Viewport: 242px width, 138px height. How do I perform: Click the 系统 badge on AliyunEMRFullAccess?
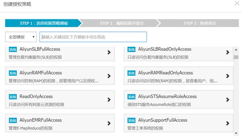click(x=13, y=120)
